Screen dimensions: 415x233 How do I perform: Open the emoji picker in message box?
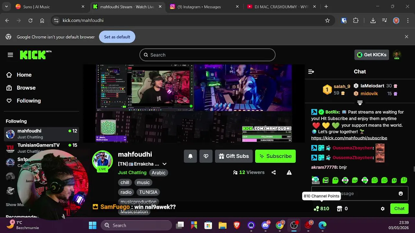click(401, 194)
